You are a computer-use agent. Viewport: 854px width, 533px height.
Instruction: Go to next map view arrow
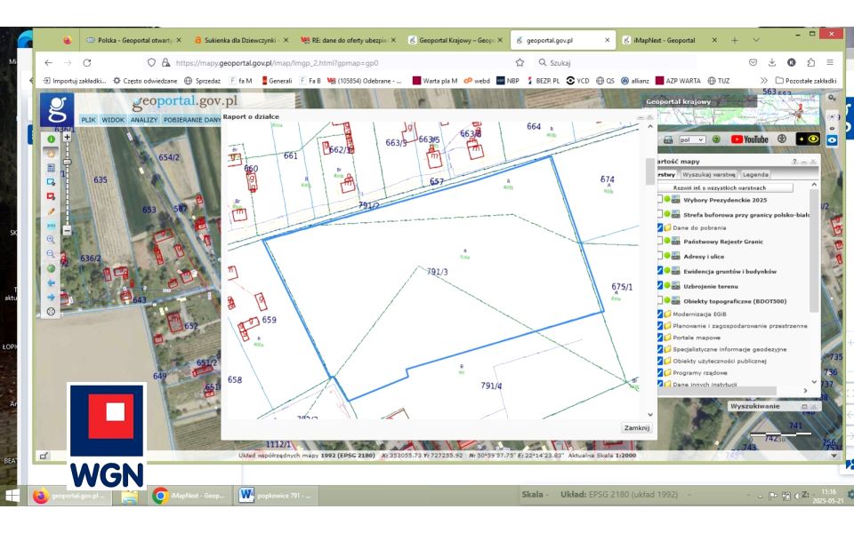click(52, 297)
